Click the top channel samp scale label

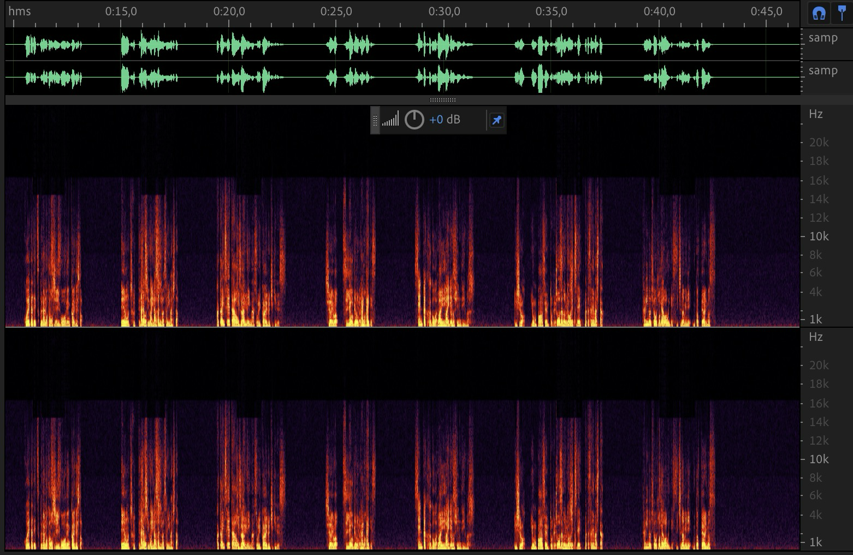click(823, 38)
